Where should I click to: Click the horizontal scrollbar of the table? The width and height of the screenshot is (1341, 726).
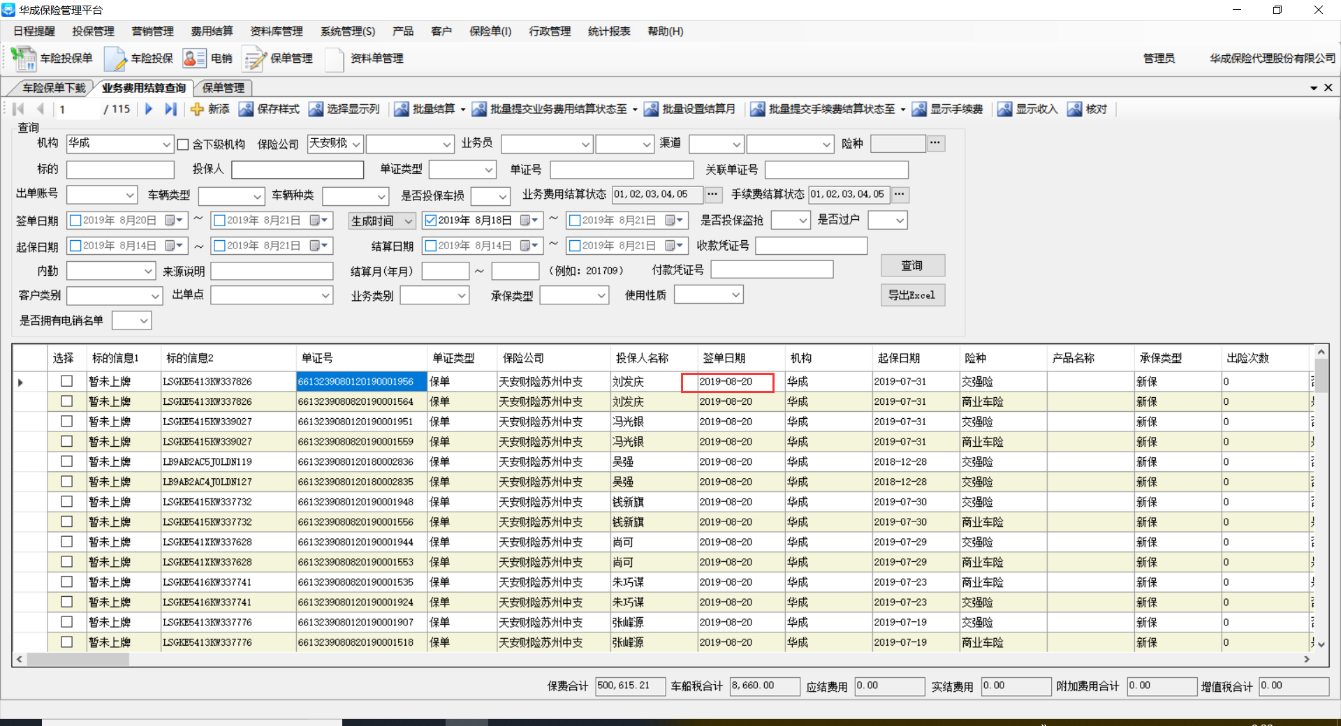tap(78, 659)
